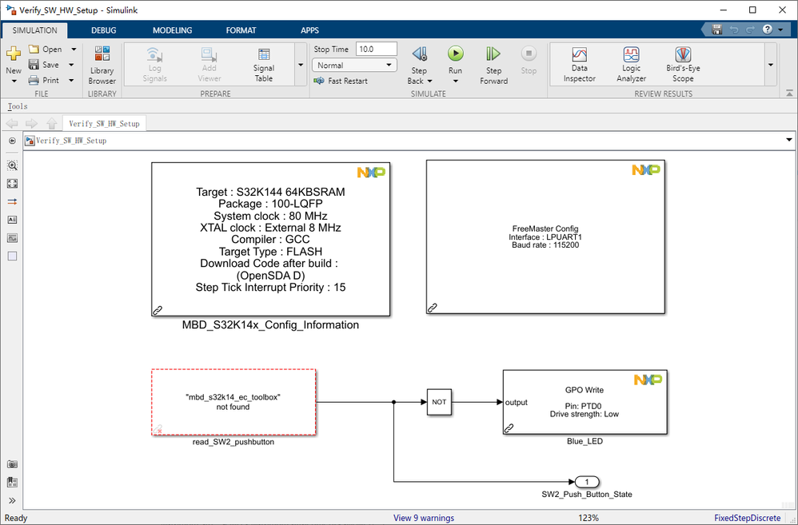Expand the Prepare gallery dropdown arrow

(301, 65)
